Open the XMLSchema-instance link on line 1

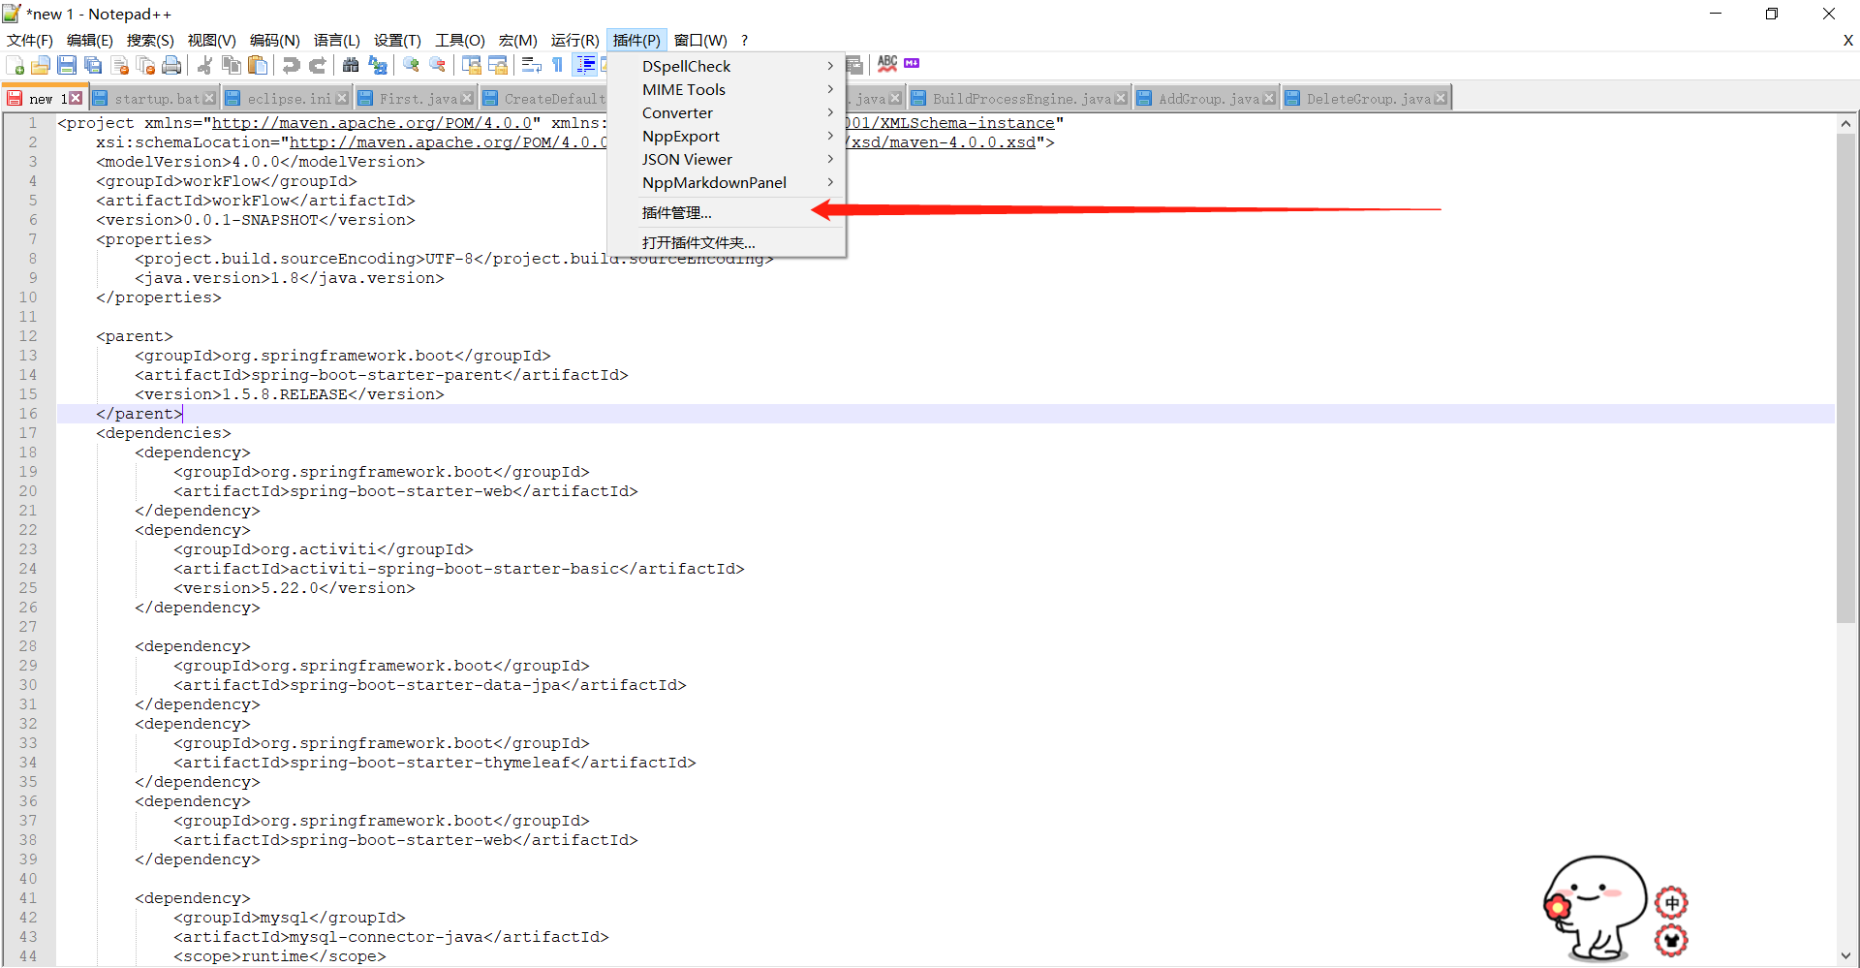click(949, 123)
